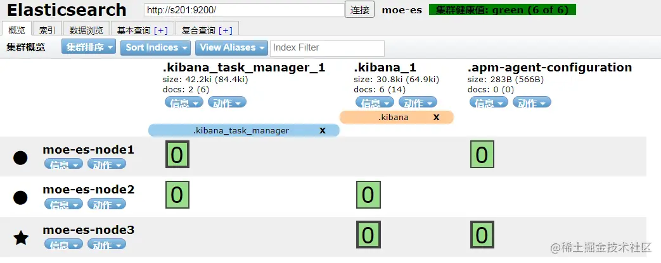661x263 pixels.
Task: Click the .kibana_task_manager_1 index title
Action: 244,67
